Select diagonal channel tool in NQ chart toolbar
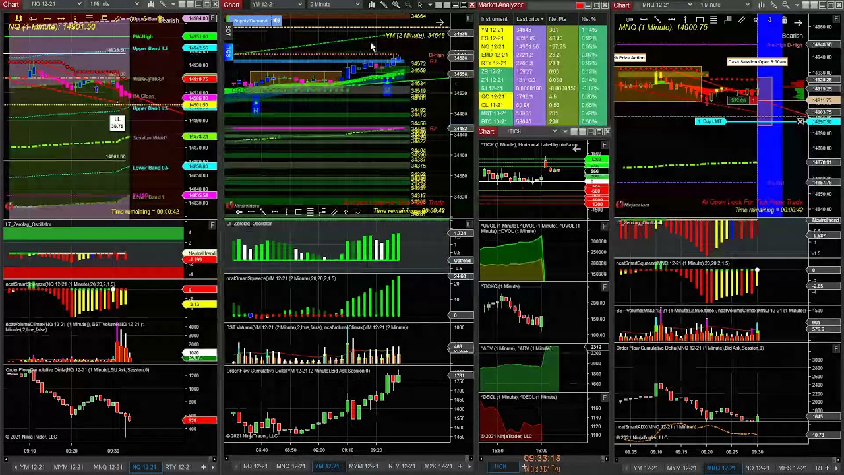The width and height of the screenshot is (844, 475). click(x=117, y=18)
